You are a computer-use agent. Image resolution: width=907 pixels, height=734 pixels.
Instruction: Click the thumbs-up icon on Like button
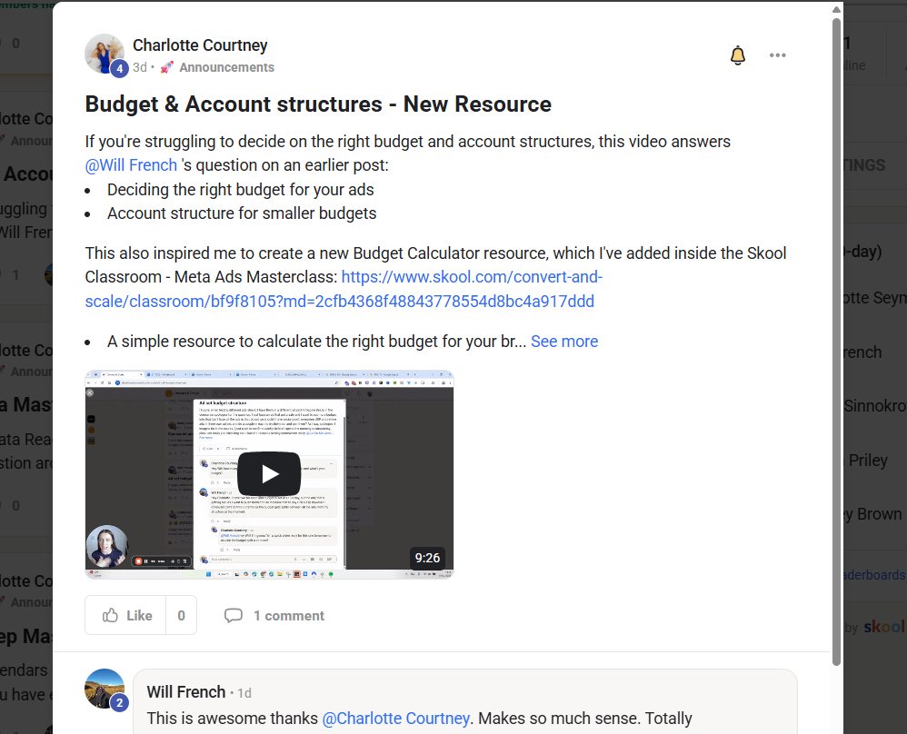pos(111,615)
